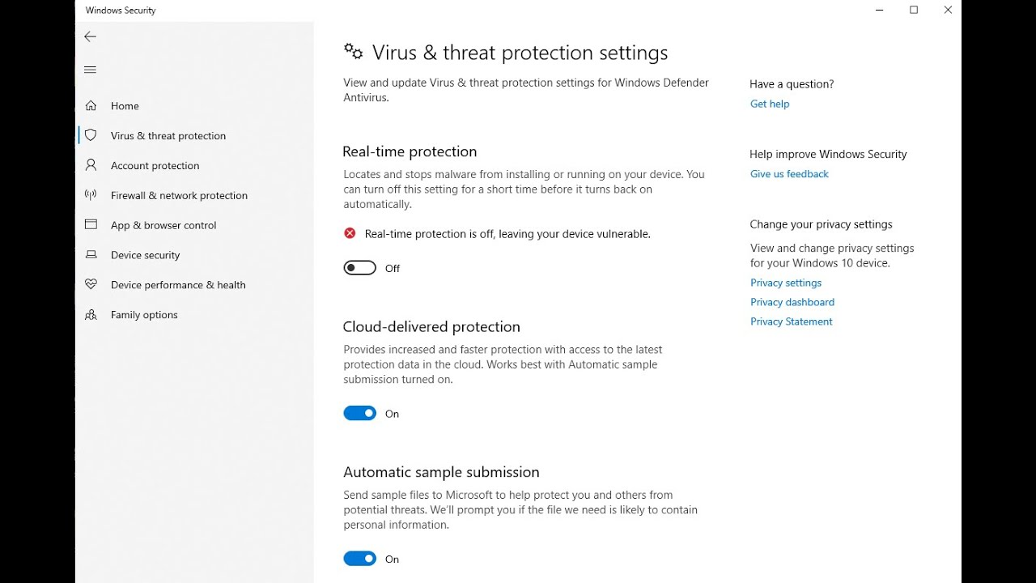Screen dimensions: 1036x583
Task: Click the Firewall & network protection icon
Action: [91, 195]
